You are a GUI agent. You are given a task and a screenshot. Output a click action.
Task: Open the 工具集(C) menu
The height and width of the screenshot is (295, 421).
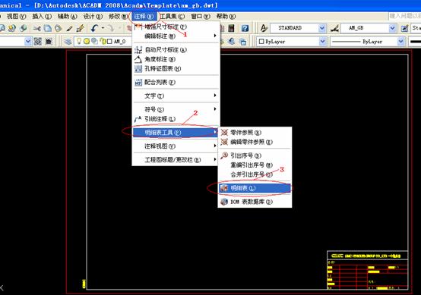[172, 17]
